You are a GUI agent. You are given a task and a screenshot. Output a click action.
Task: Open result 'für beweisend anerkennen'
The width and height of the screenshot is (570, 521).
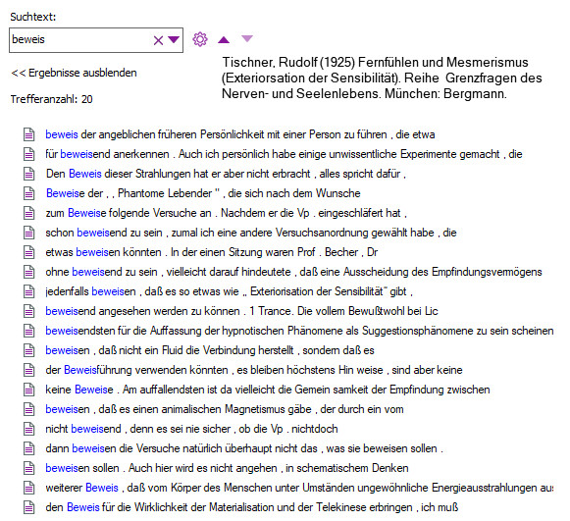pyautogui.click(x=284, y=154)
